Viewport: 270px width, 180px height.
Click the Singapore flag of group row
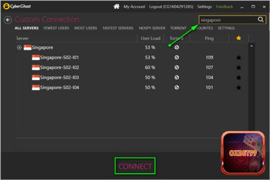pyautogui.click(x=27, y=47)
